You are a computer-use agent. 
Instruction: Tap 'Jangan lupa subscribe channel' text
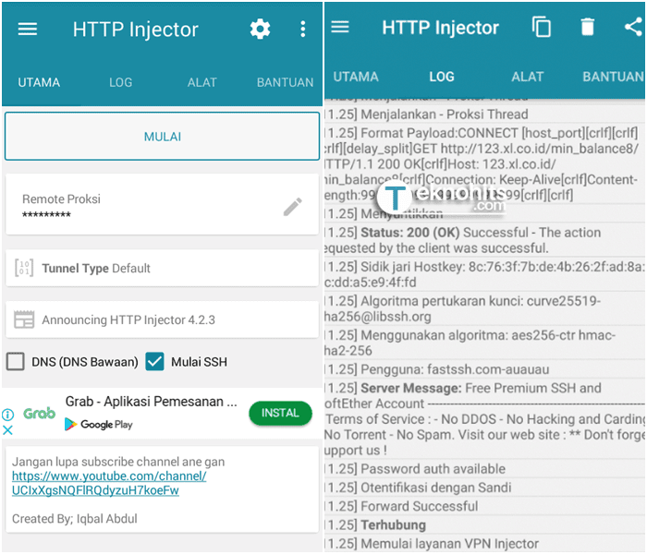click(118, 462)
